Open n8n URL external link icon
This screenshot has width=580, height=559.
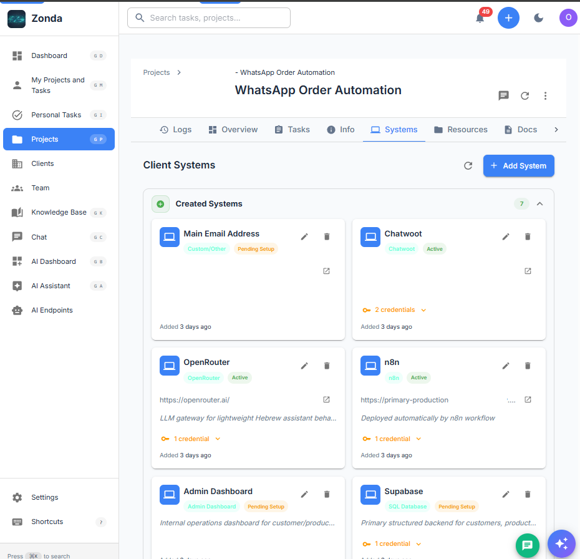coord(528,399)
